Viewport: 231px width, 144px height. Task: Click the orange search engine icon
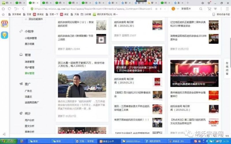click(173, 9)
